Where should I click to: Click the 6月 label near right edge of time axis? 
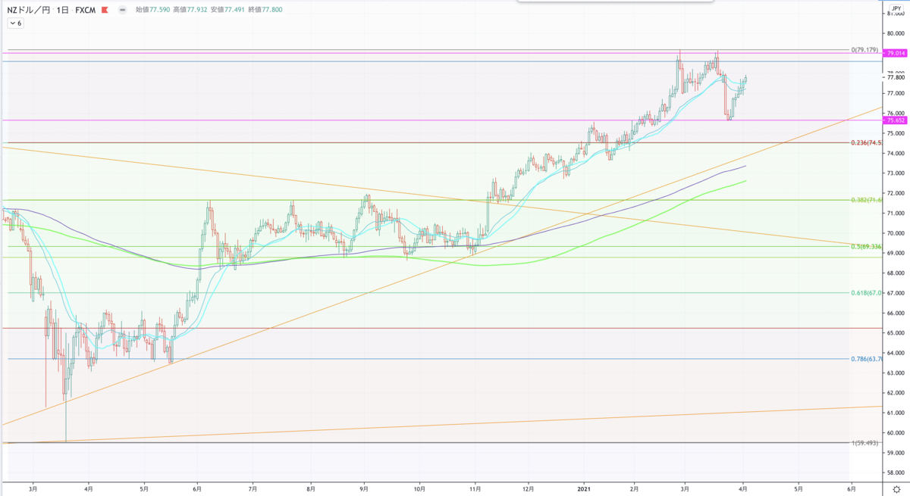[851, 491]
